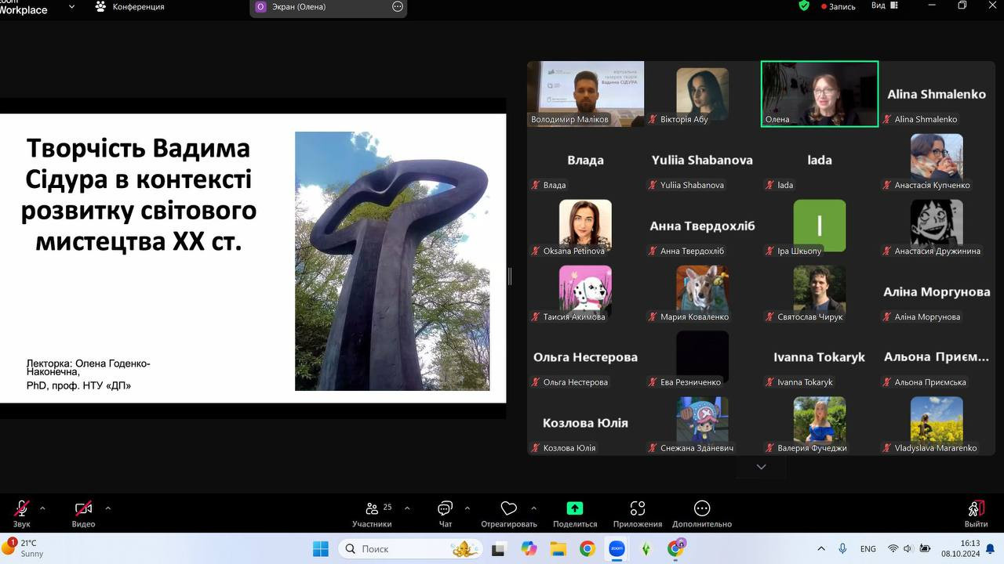Click the green Поделиться share screen icon

point(574,508)
